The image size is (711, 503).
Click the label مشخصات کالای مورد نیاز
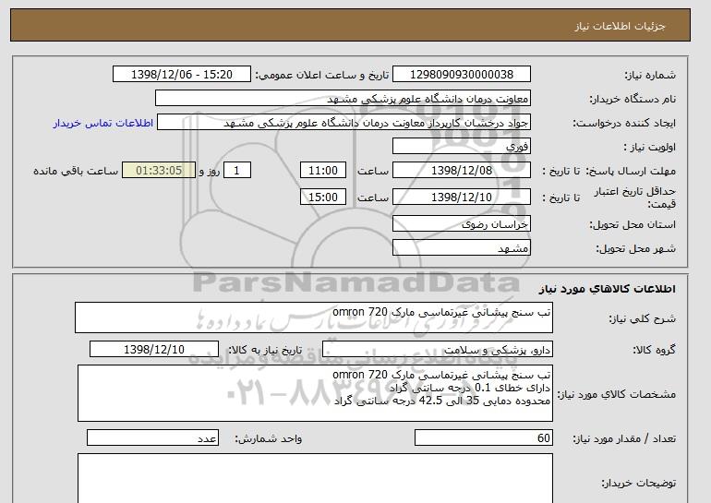(617, 394)
